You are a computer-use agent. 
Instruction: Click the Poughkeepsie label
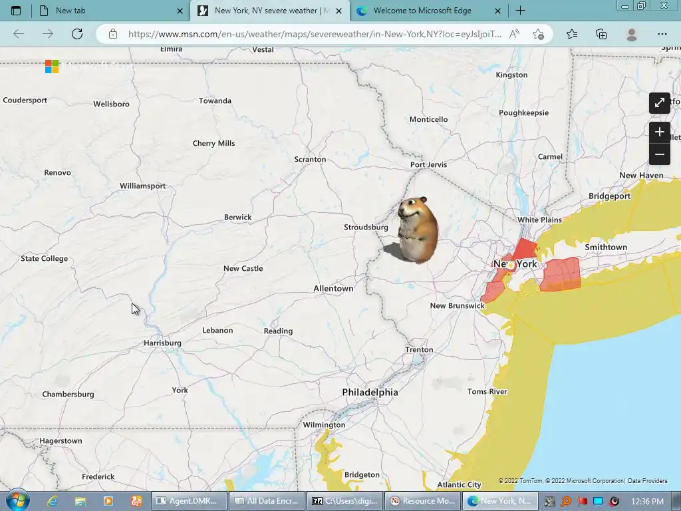click(524, 113)
